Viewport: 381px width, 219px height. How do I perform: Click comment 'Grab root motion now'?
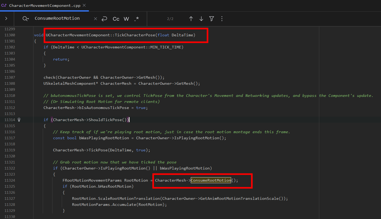115,162
